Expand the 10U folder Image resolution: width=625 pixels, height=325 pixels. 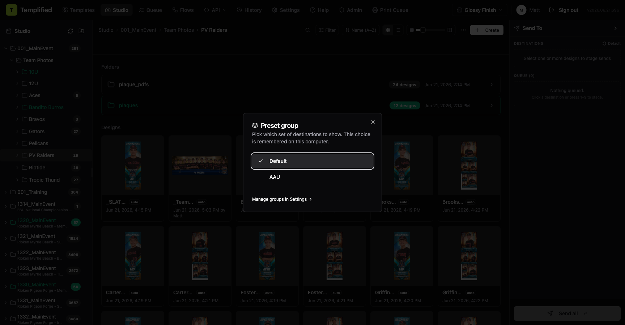(17, 72)
